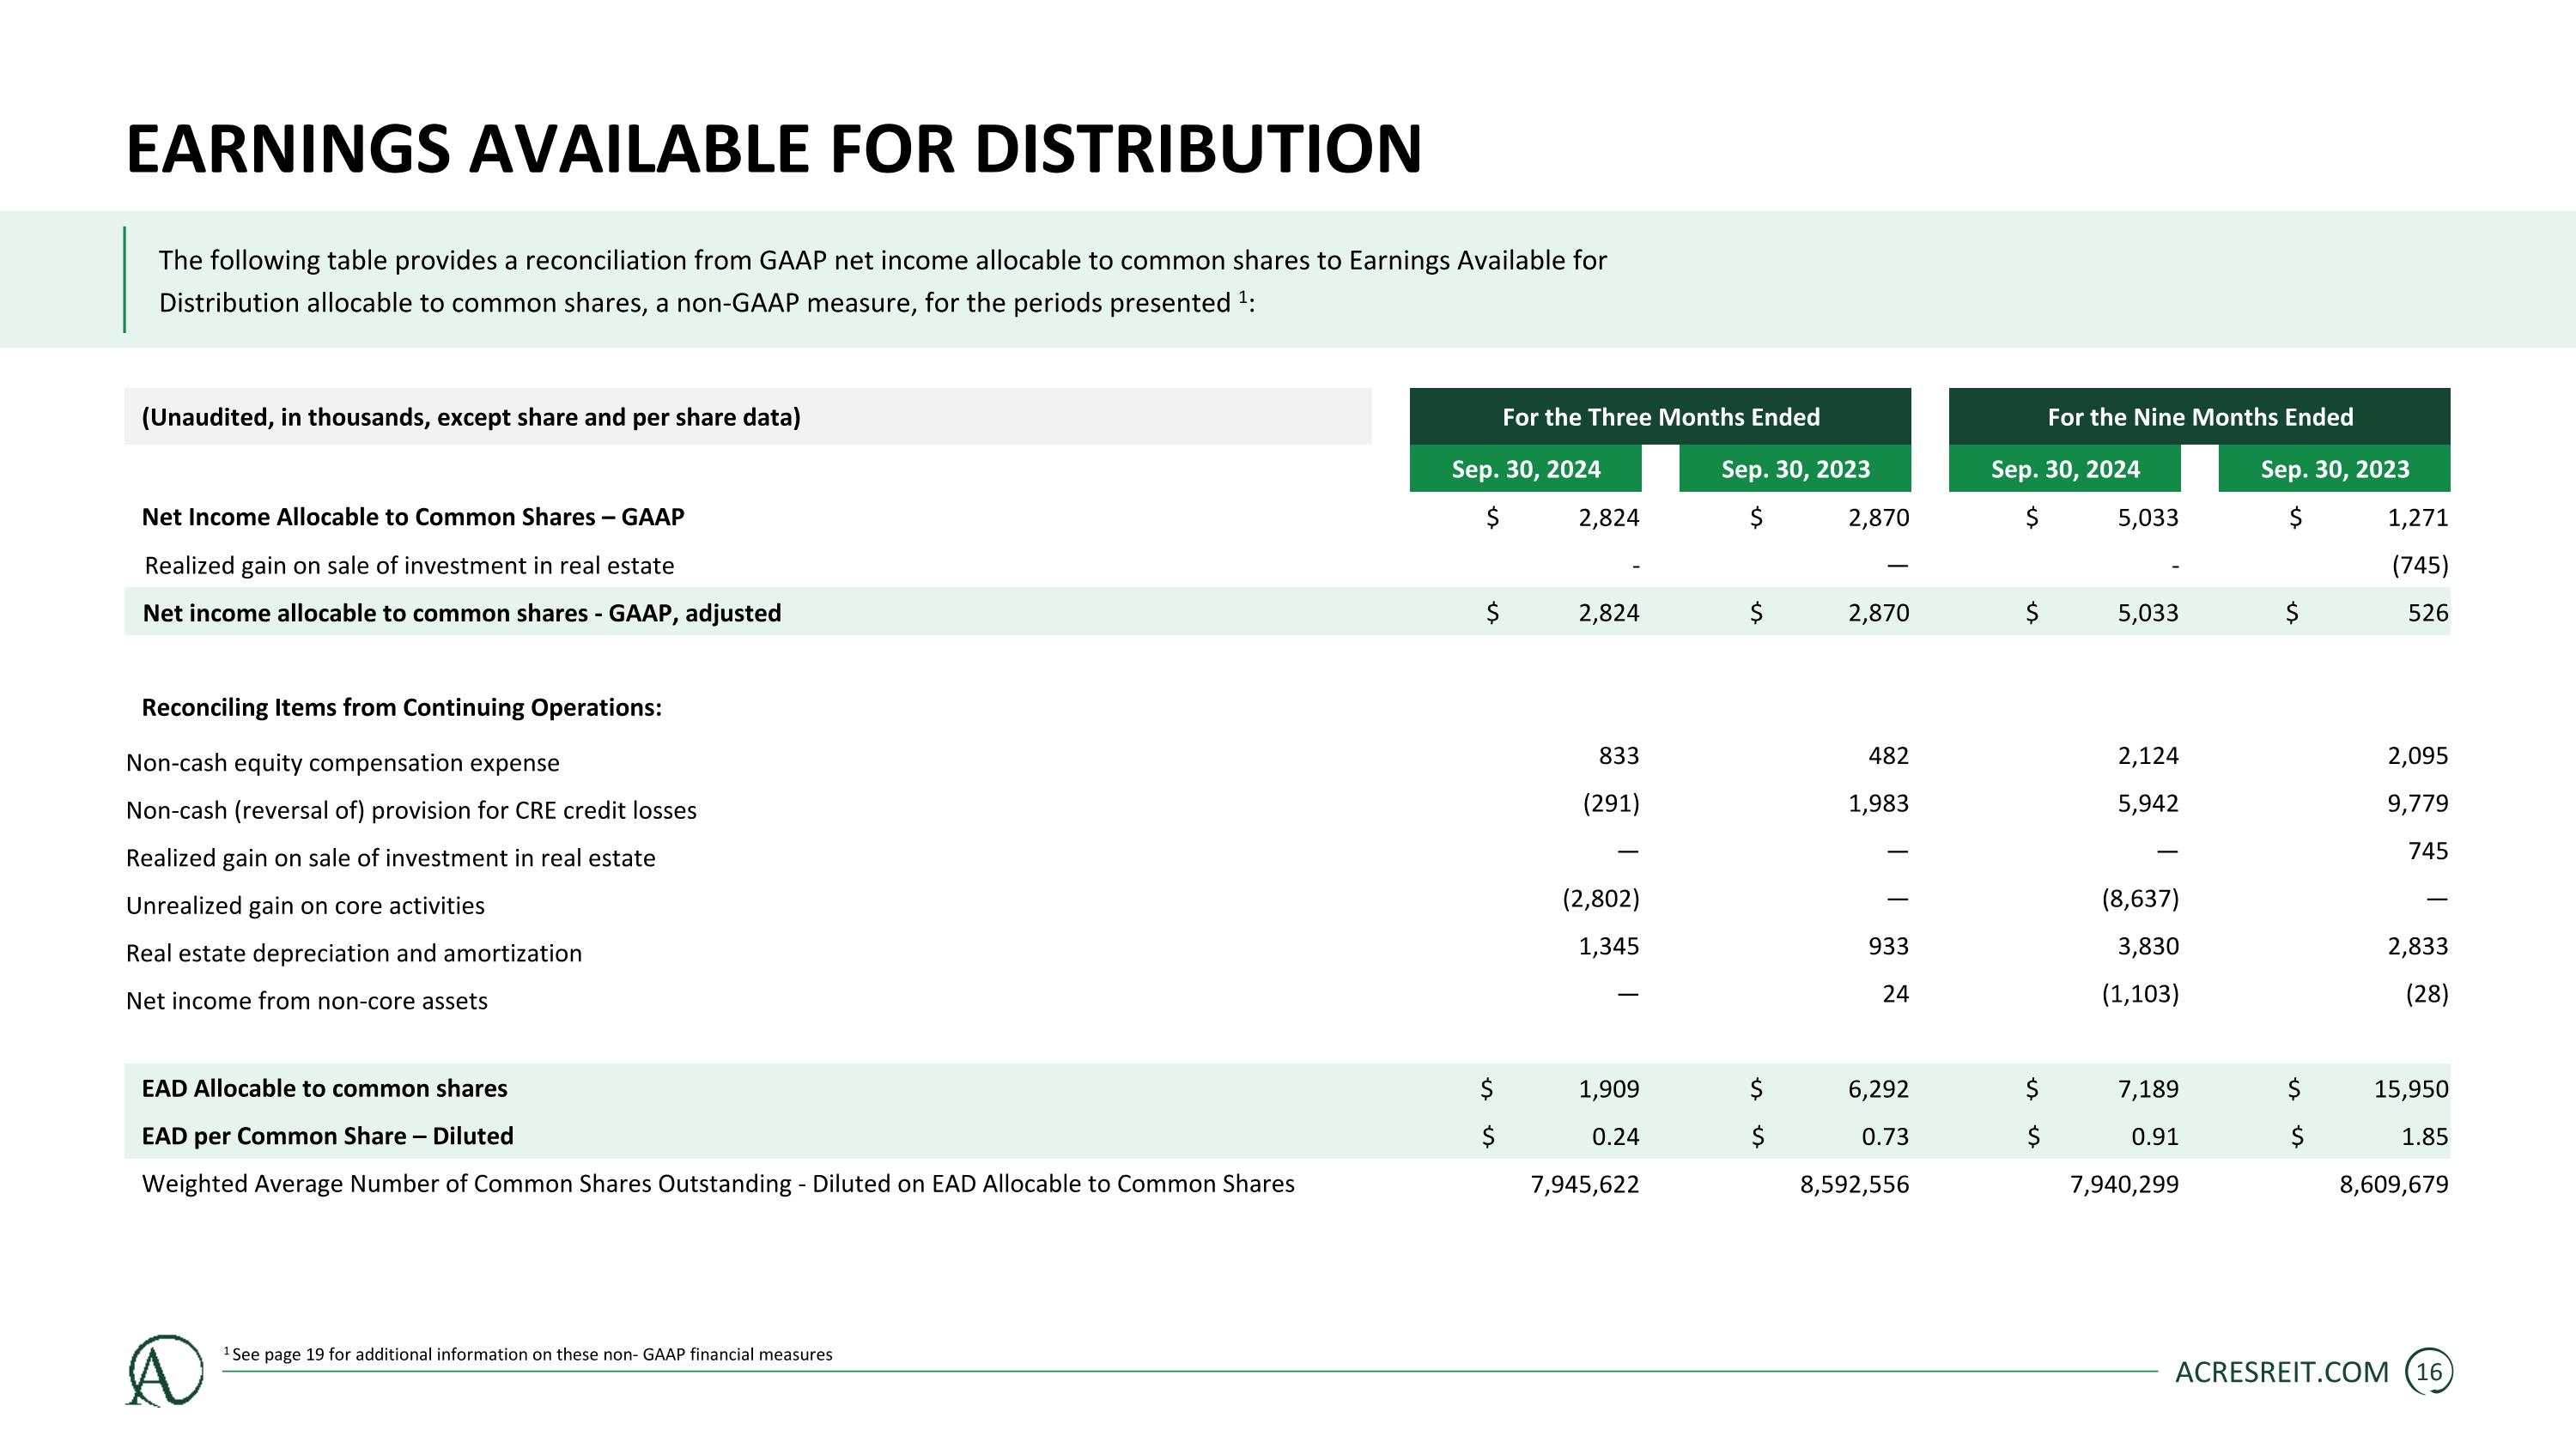Screen dimensions: 2576x1448
Task: Select three-month Sep. 30, 2024 column header
Action: click(1525, 469)
